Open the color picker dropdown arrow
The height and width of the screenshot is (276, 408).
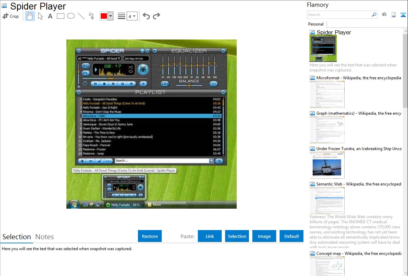(x=111, y=16)
